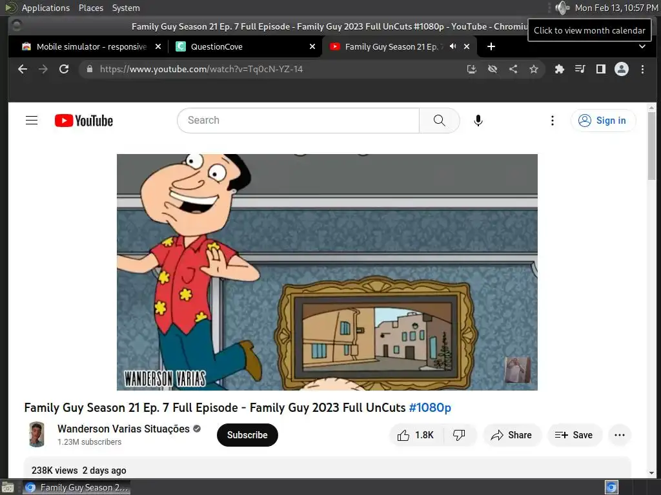
Task: Open the clock month calendar
Action: click(616, 8)
